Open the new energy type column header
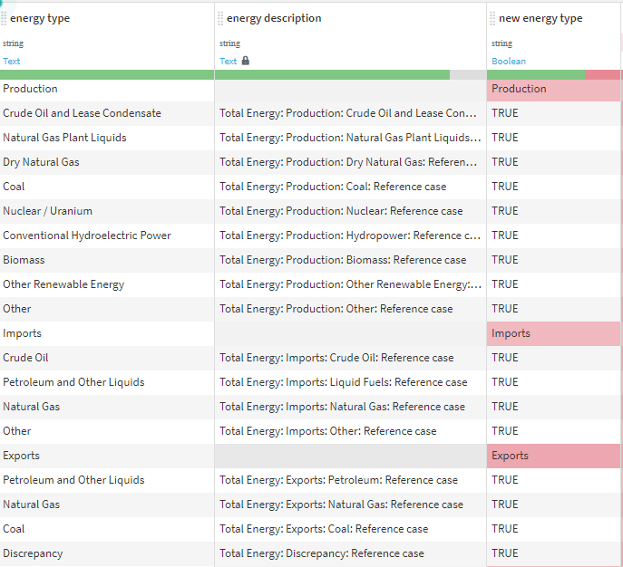 pyautogui.click(x=540, y=18)
